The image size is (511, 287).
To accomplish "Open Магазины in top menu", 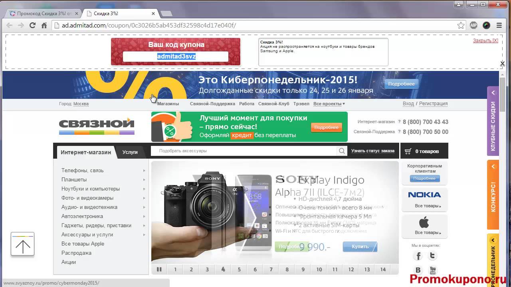I will tap(168, 104).
